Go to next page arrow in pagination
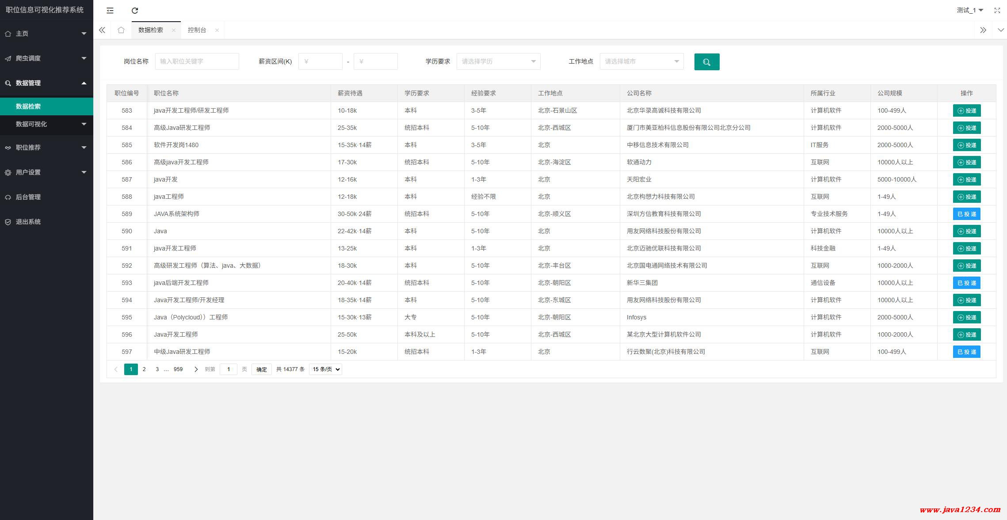1007x520 pixels. 196,369
